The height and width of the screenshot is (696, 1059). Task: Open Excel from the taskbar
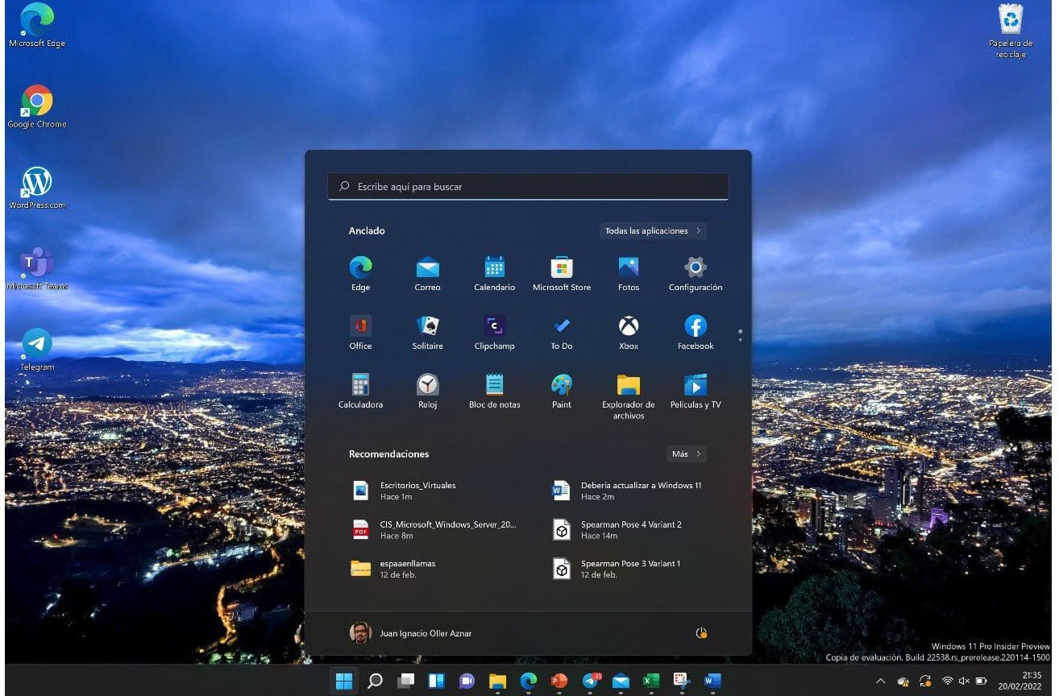pyautogui.click(x=651, y=681)
